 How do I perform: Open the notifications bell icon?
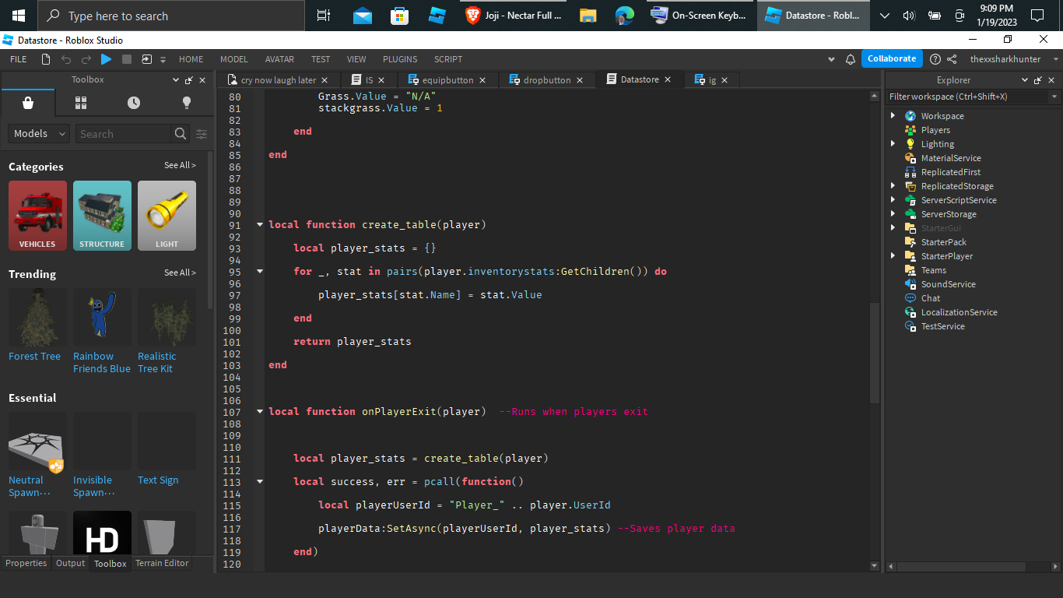click(x=851, y=59)
